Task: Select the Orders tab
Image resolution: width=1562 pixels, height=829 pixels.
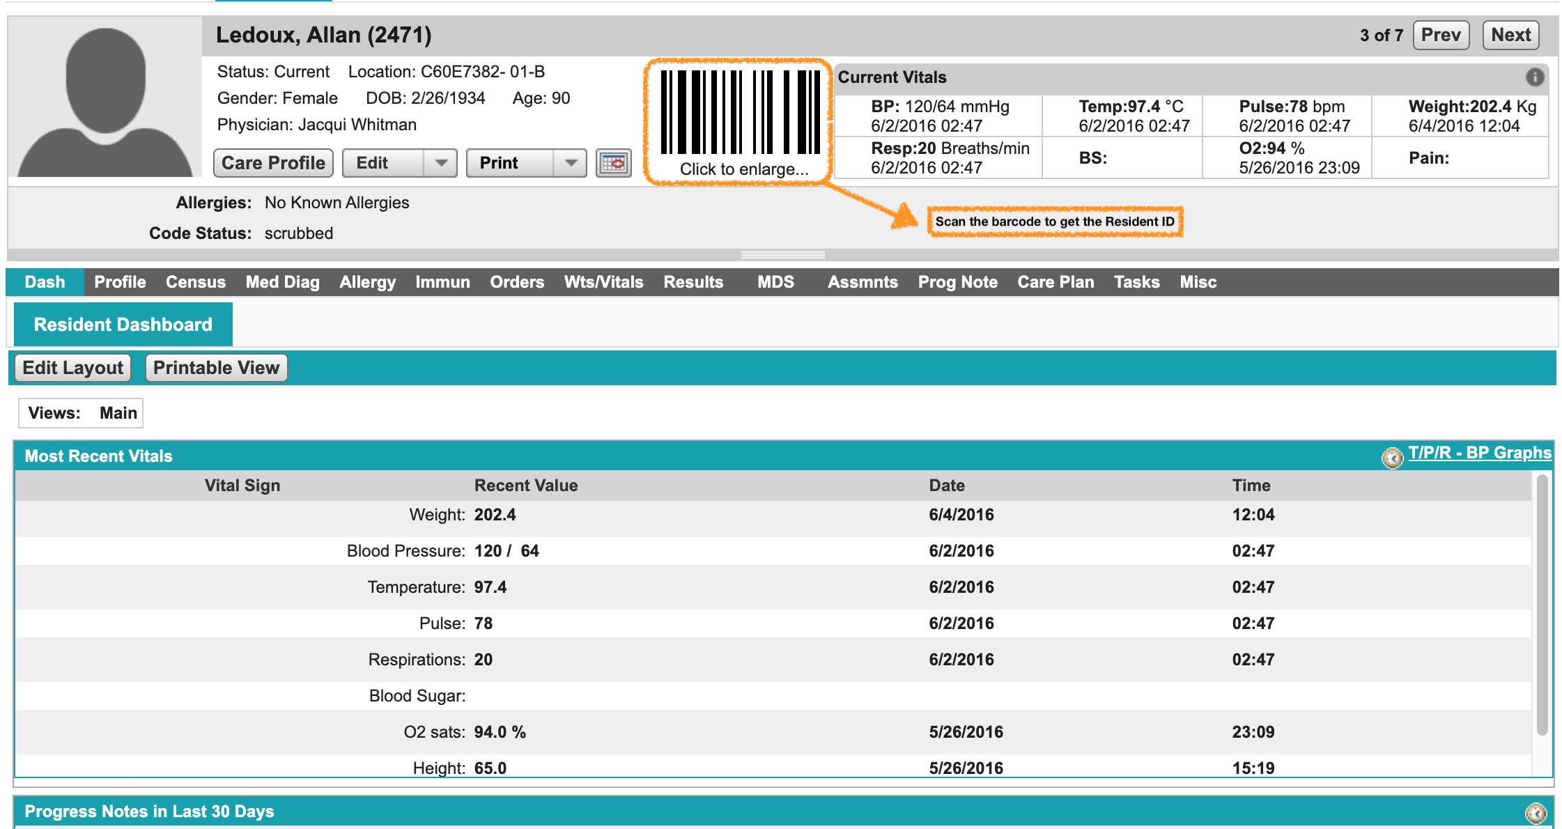Action: click(516, 282)
